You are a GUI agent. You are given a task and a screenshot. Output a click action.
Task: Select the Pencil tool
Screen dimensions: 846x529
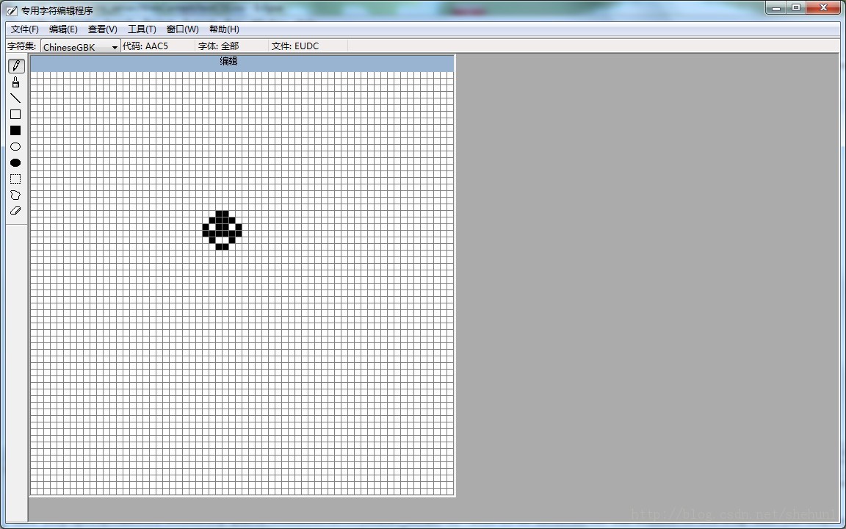[x=15, y=66]
